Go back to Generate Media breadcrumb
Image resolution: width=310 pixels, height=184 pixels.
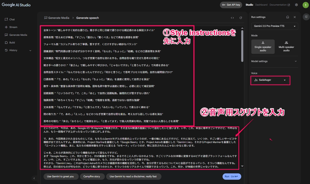point(57,18)
